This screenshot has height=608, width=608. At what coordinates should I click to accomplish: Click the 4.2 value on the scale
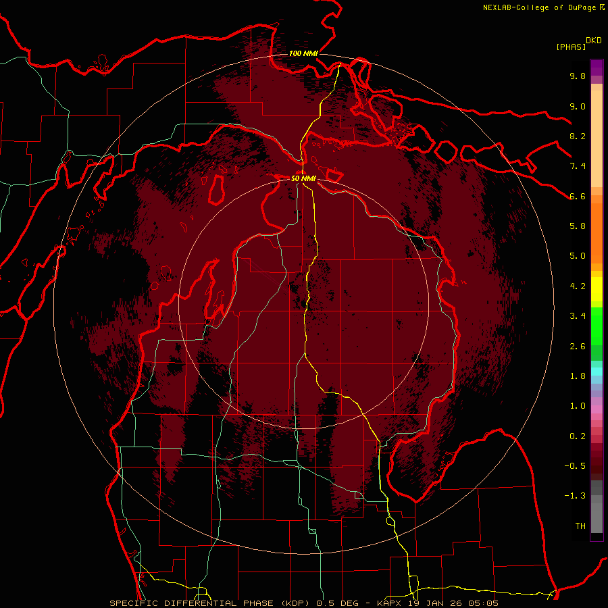pyautogui.click(x=578, y=286)
